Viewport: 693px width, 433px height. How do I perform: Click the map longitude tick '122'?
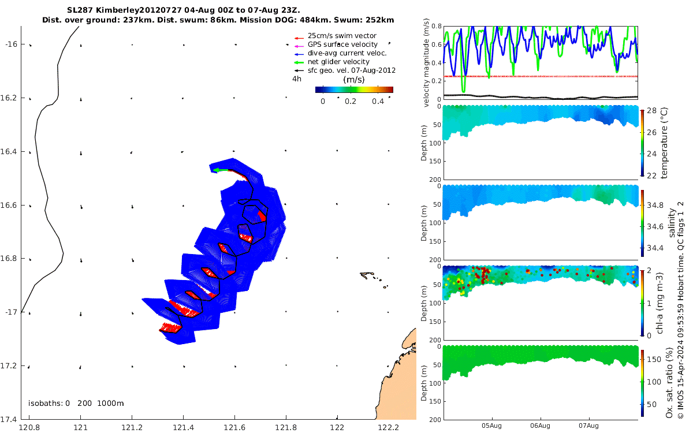[337, 428]
